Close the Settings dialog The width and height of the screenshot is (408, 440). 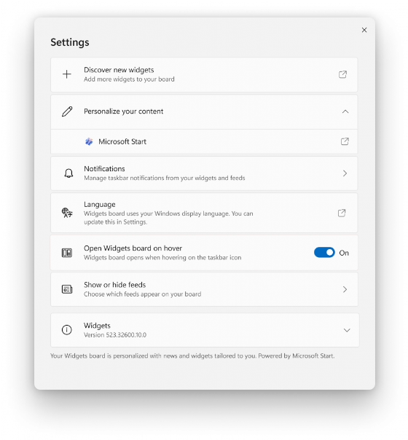364,30
